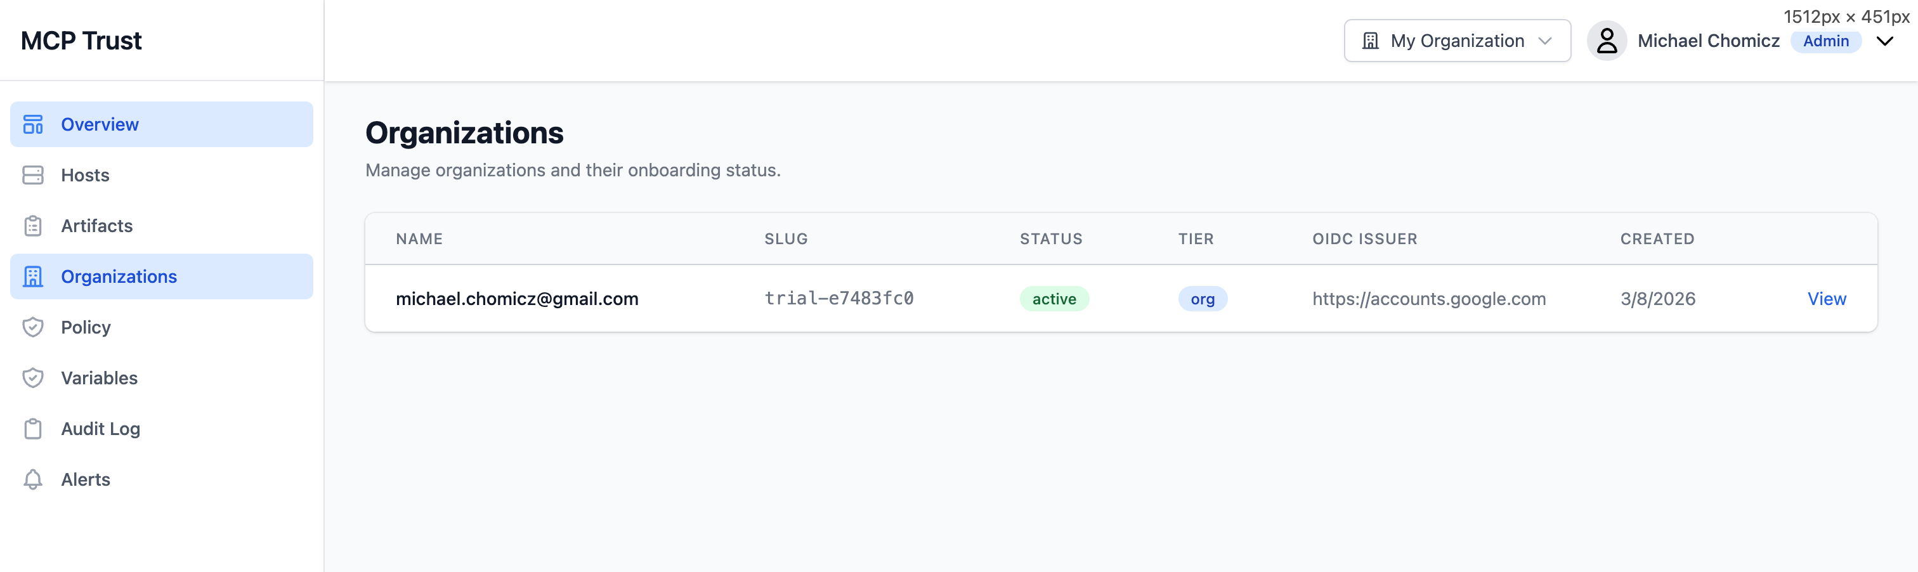This screenshot has width=1918, height=572.
Task: Click the Overview dashboard icon in sidebar
Action: pos(33,124)
